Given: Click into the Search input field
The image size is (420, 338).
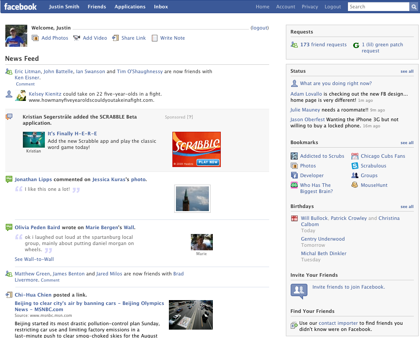Looking at the screenshot, I should (379, 7).
